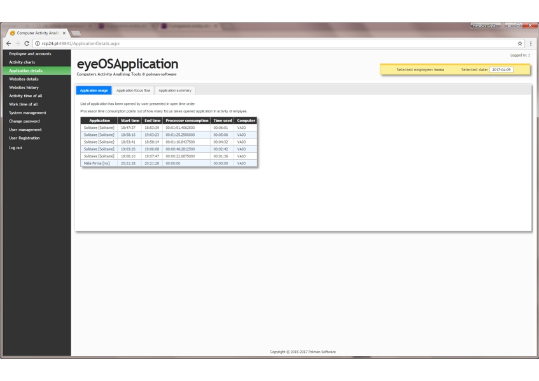Screen dimensions: 539x381
Task: Click the Processor consumption column header
Action: pyautogui.click(x=186, y=121)
